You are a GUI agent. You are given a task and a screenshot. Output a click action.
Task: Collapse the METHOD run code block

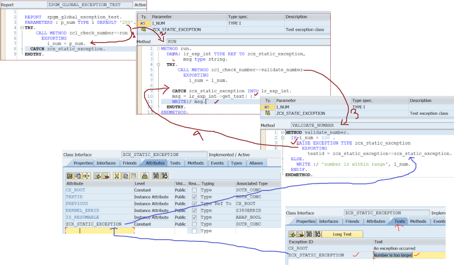coord(157,49)
